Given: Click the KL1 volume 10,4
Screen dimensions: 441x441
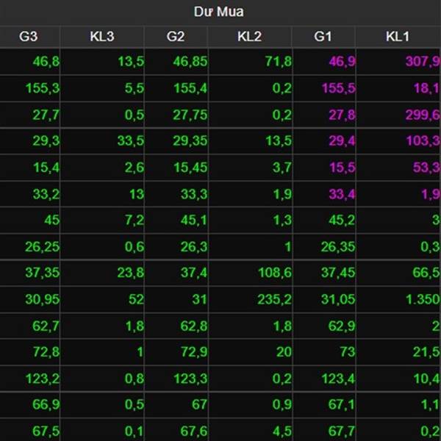Looking at the screenshot, I should point(426,379).
